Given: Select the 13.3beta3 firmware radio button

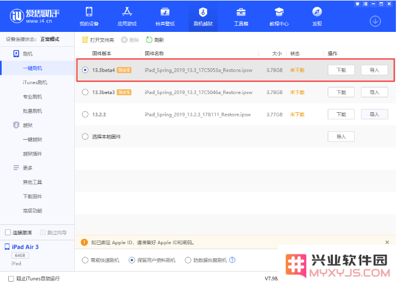Looking at the screenshot, I should tap(85, 92).
